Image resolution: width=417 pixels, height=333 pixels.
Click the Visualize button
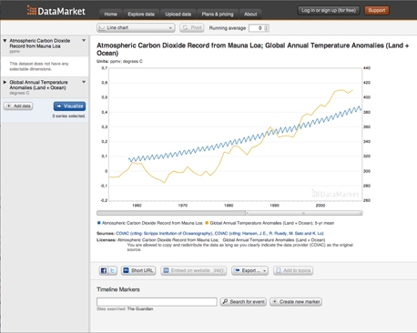(x=69, y=106)
